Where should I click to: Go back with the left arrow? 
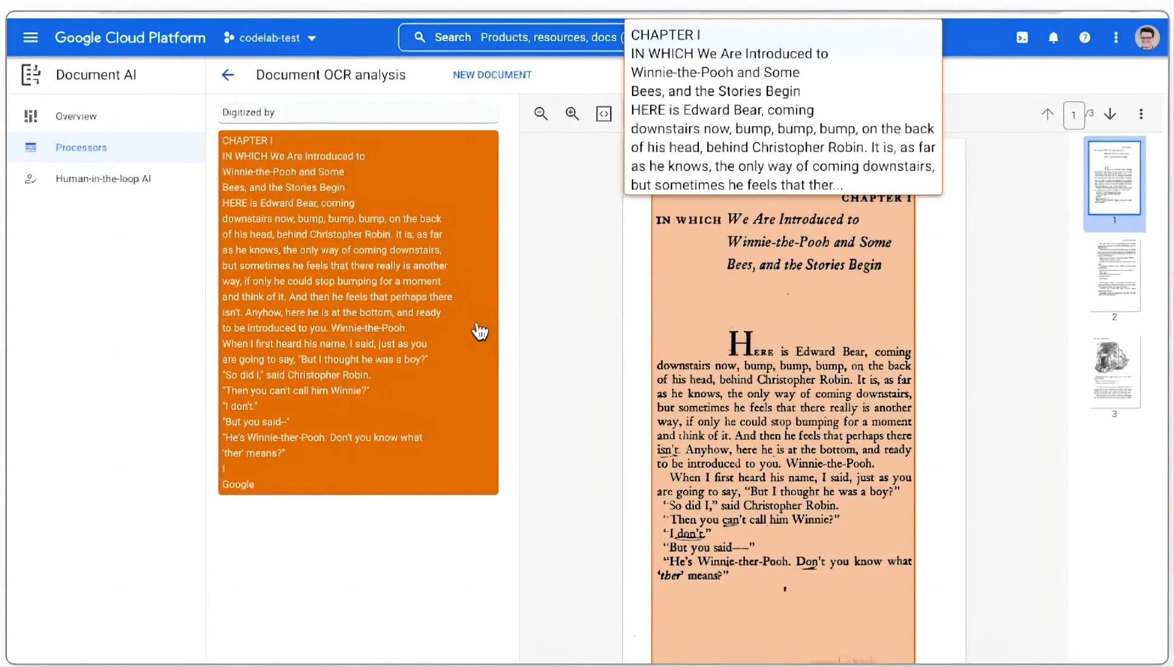coord(228,75)
